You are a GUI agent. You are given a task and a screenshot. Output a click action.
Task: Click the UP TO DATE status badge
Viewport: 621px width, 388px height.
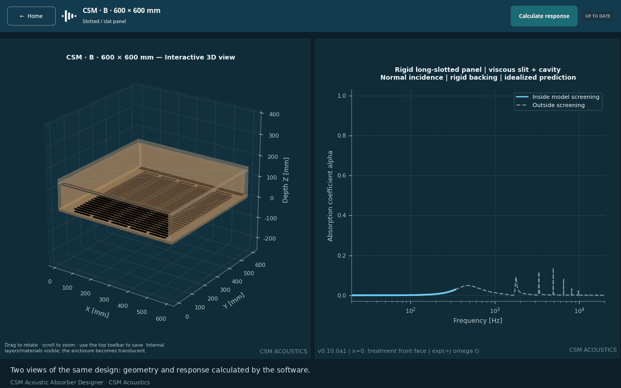point(598,16)
